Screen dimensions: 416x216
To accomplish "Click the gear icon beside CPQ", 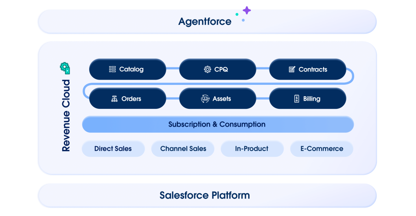I will coord(208,69).
